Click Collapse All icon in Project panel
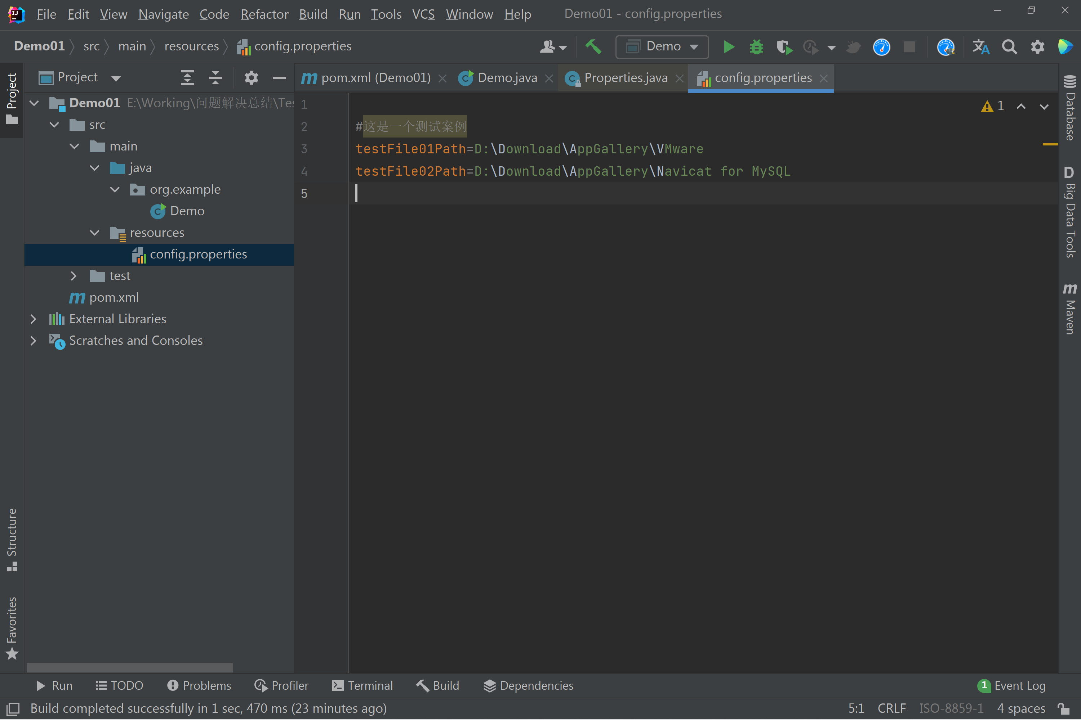 point(215,78)
